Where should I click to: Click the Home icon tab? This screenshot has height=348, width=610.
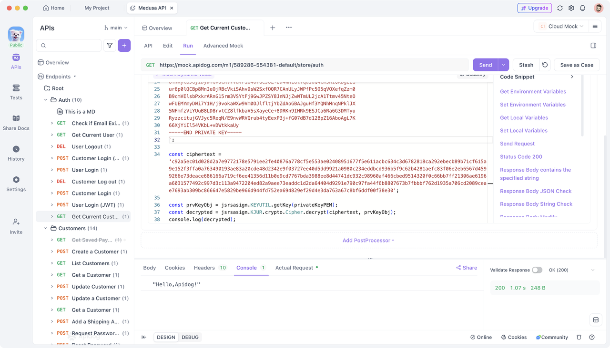click(x=54, y=8)
